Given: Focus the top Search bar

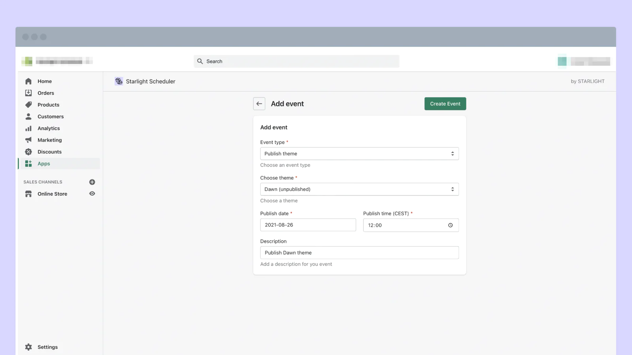Looking at the screenshot, I should point(296,62).
